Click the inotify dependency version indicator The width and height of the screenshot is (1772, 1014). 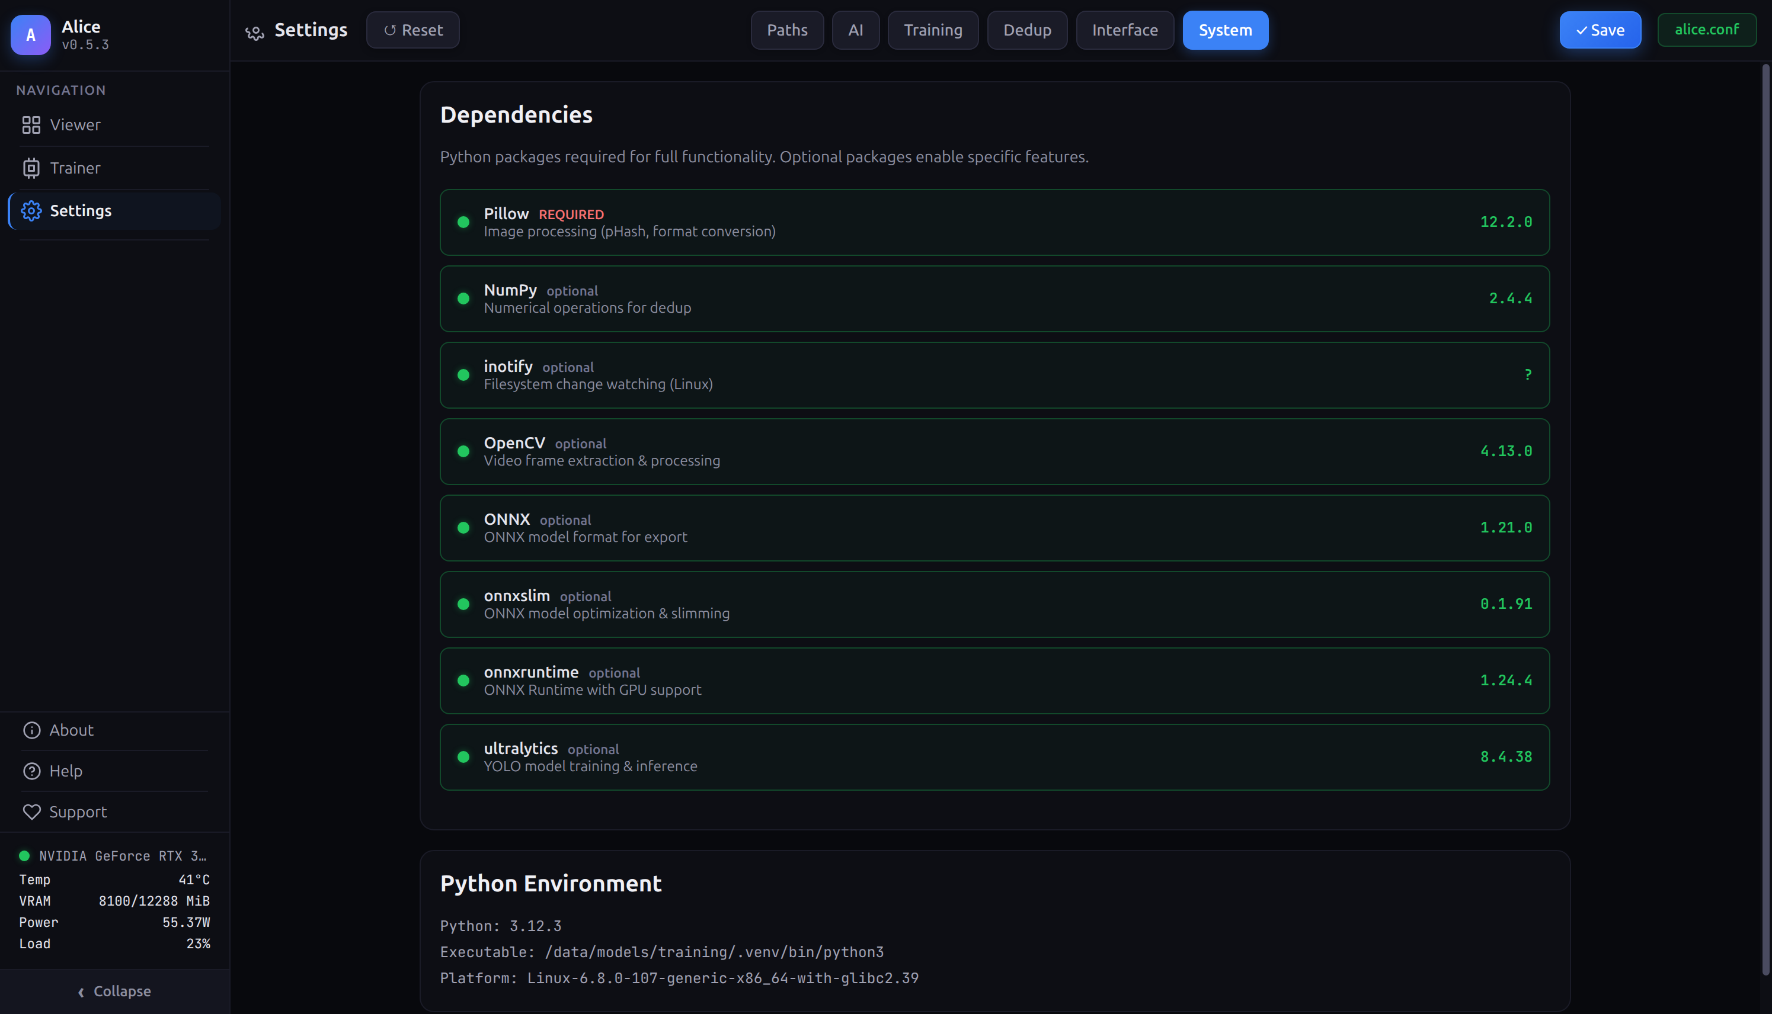click(1528, 375)
